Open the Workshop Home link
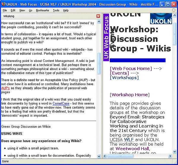The height and width of the screenshot is (165, 178). (x=130, y=95)
